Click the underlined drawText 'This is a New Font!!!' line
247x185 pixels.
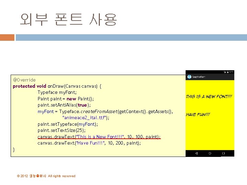(99, 137)
